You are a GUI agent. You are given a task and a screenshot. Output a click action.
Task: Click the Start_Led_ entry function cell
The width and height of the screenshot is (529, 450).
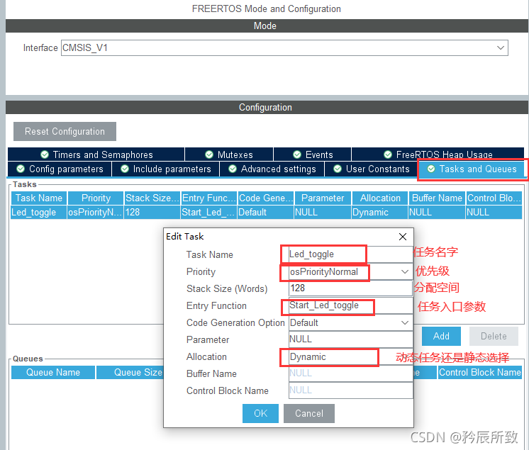pyautogui.click(x=208, y=213)
